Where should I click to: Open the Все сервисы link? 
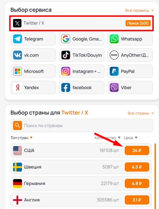point(139,10)
